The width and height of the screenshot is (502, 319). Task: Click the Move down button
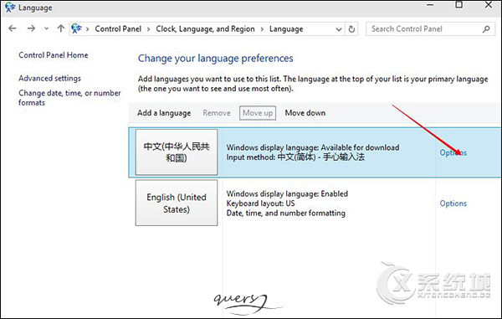coord(305,113)
